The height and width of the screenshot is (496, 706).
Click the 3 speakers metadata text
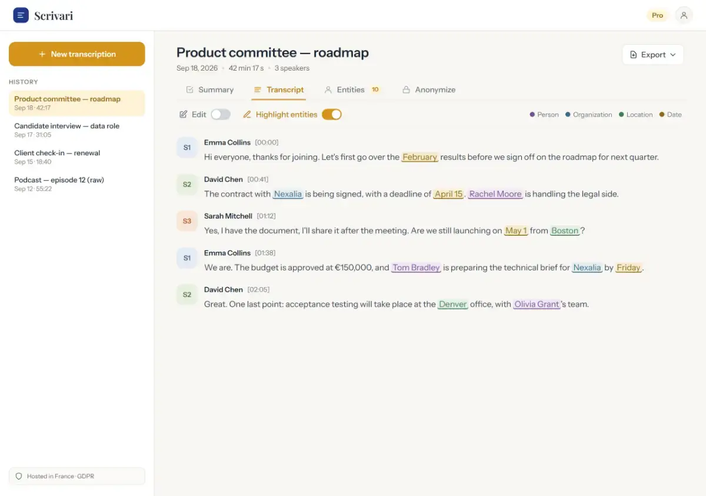coord(292,68)
